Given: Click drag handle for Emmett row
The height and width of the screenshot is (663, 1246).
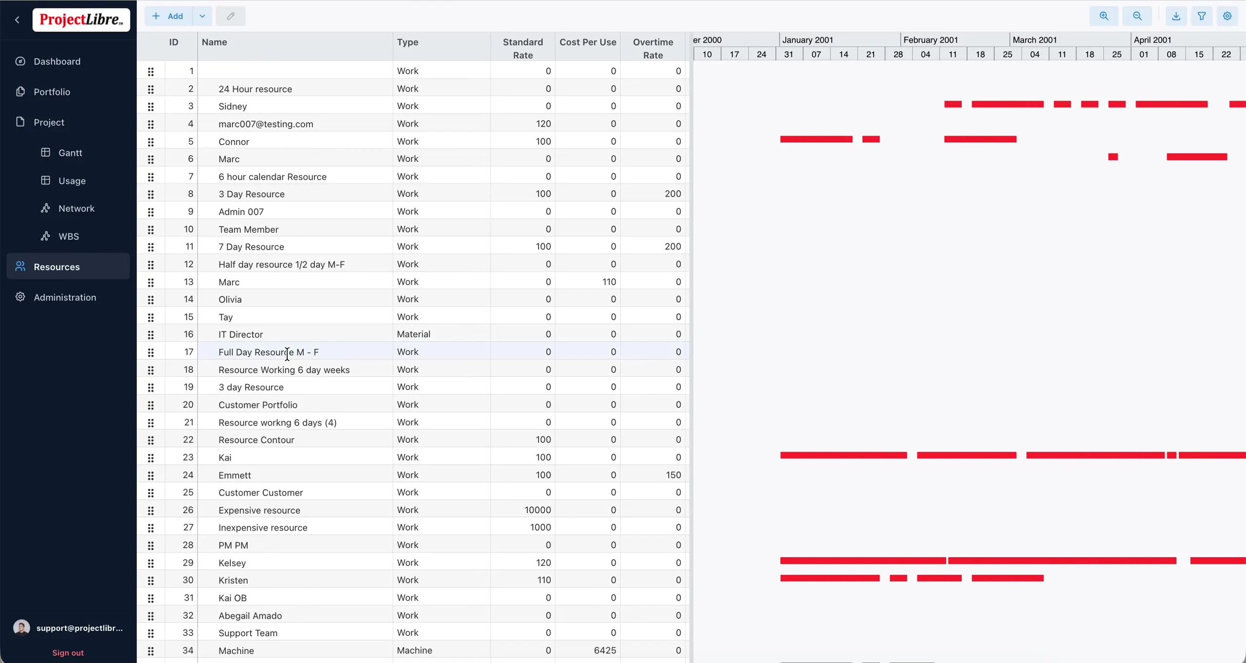Looking at the screenshot, I should pos(151,475).
